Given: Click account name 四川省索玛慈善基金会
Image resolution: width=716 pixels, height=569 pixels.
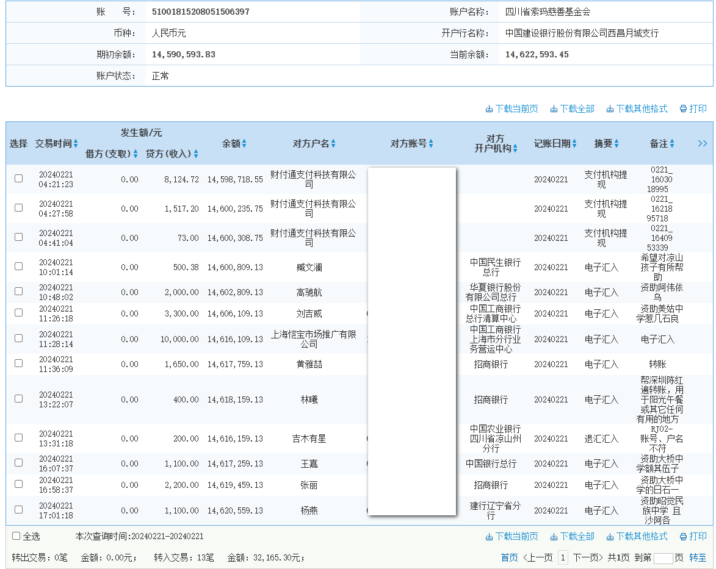Looking at the screenshot, I should coord(548,12).
